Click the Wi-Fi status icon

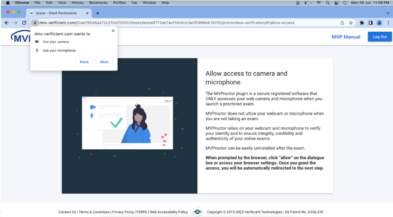[x=319, y=3]
